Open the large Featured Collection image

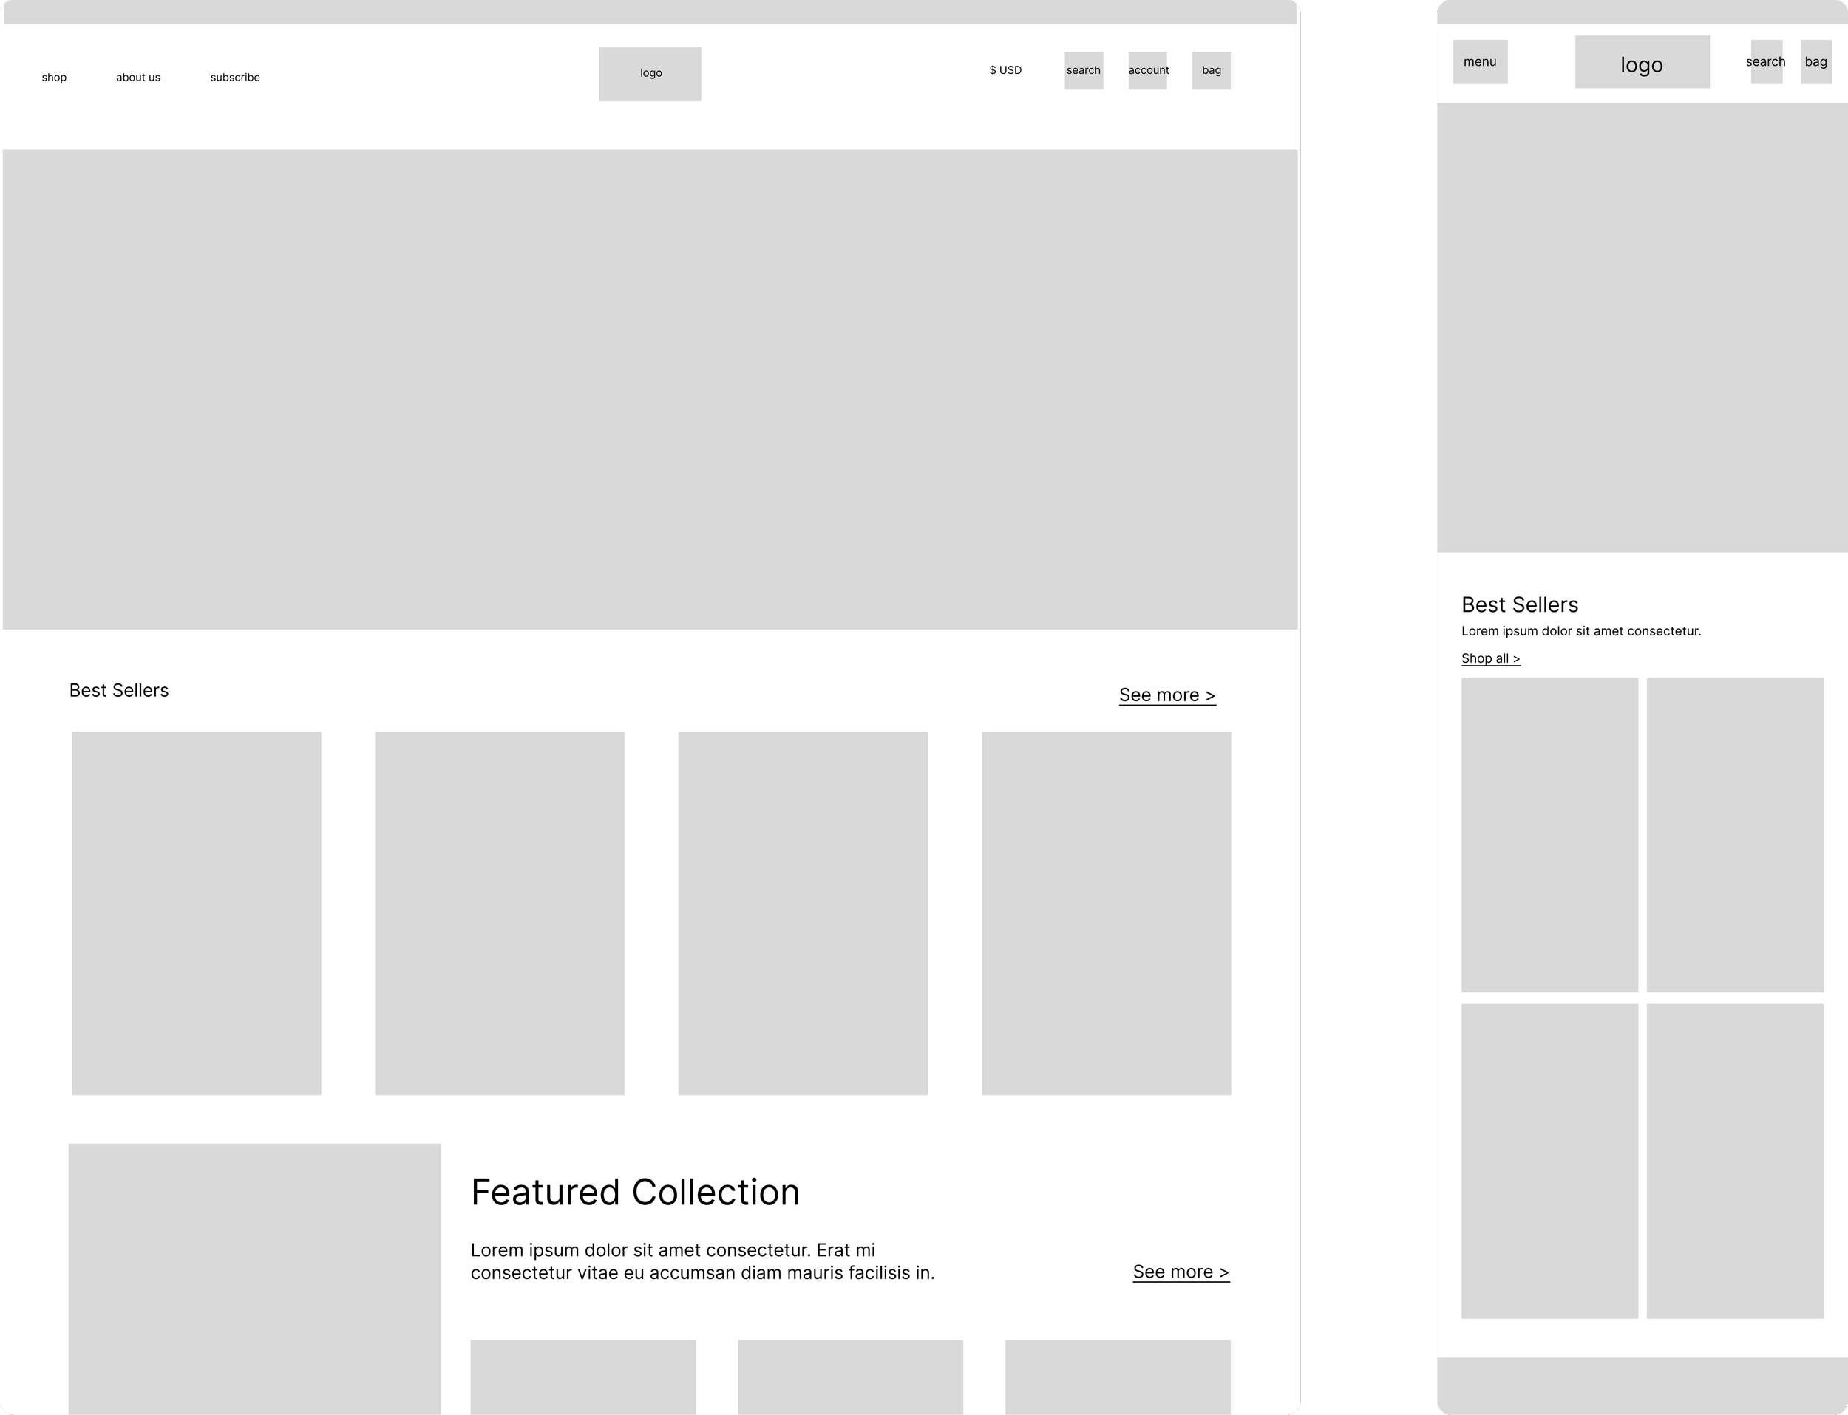click(x=254, y=1278)
